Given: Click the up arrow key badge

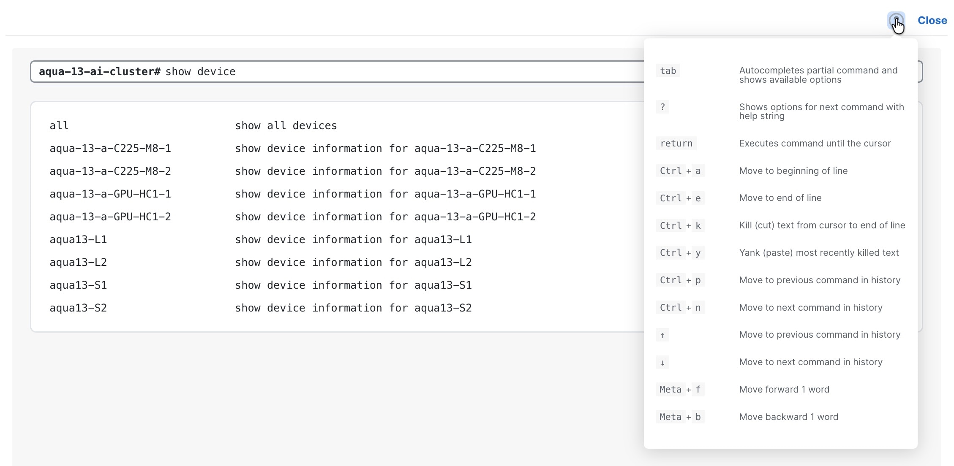Looking at the screenshot, I should point(662,335).
